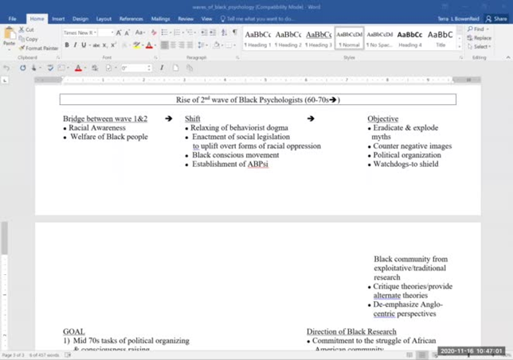513x360 pixels.
Task: Open the References ribbon tab
Action: coord(131,17)
